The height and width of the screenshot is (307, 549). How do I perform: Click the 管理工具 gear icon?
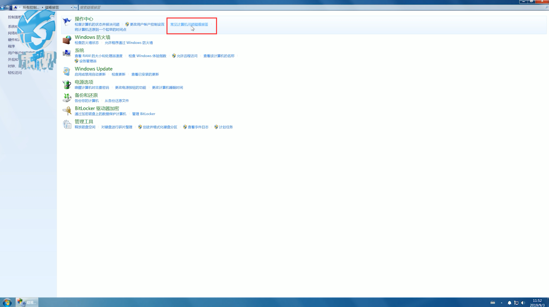click(67, 124)
